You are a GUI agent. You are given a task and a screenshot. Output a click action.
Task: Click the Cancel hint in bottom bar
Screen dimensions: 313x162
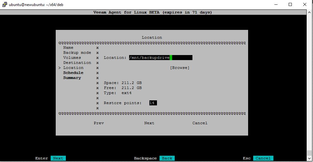point(263,158)
